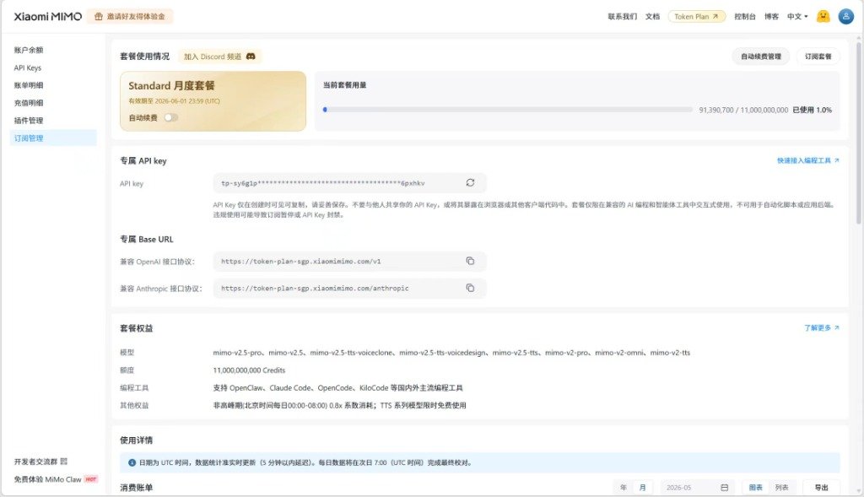Click the 自动续费管理 button

[x=760, y=57]
